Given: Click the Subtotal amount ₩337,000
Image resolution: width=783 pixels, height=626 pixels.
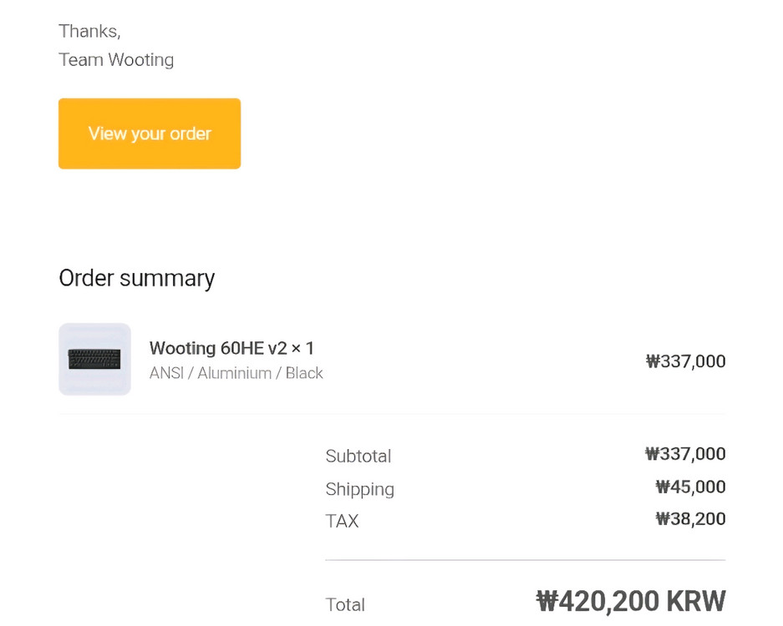Looking at the screenshot, I should (685, 454).
